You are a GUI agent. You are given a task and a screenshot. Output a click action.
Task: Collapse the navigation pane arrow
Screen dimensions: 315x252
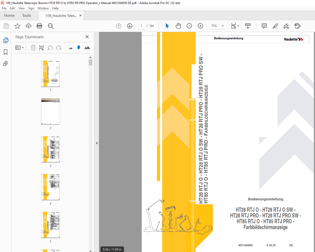pyautogui.click(x=96, y=143)
